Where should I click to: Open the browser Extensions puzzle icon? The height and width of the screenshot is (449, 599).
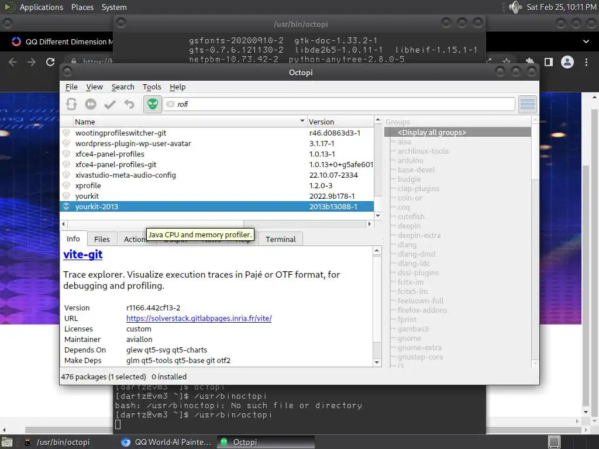[530, 61]
